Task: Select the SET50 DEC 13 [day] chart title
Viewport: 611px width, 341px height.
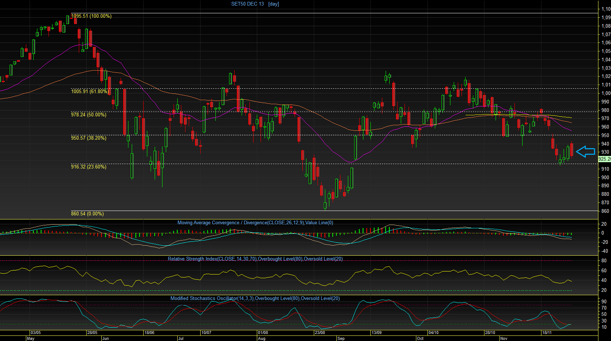Action: click(x=255, y=4)
